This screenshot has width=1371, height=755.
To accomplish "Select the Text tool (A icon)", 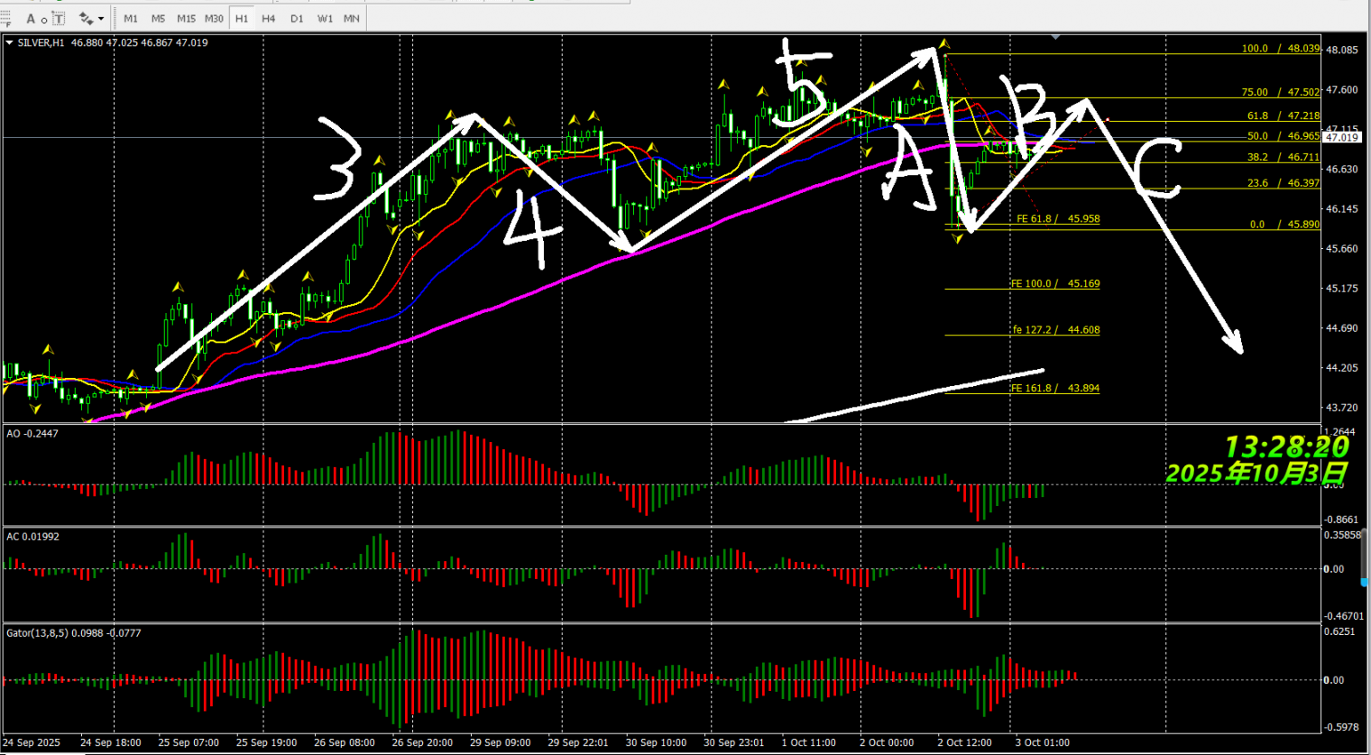I will coord(31,18).
